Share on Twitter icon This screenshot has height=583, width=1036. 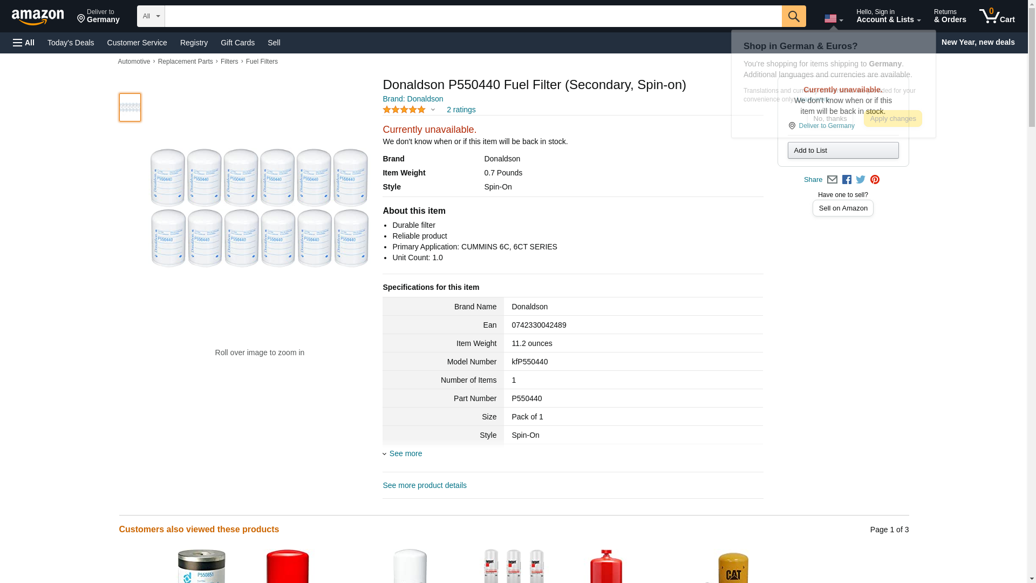pos(861,180)
